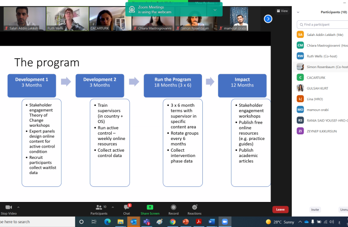
Task: Open the View layout menu
Action: pos(282,11)
